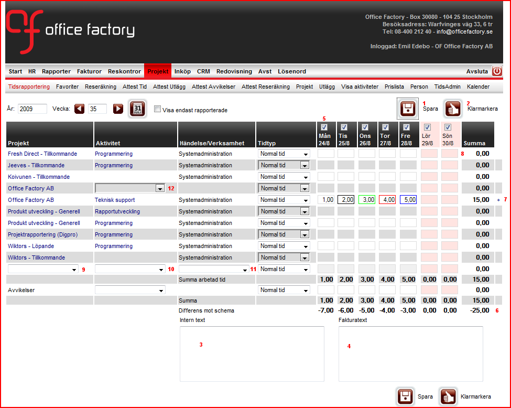Click the plus sign beside the 15,00 sum

(x=498, y=200)
